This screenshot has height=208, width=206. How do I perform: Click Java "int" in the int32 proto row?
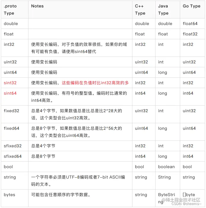(161, 44)
